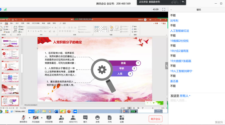
Task: Open the 表情 emoji reactions
Action: click(97, 119)
